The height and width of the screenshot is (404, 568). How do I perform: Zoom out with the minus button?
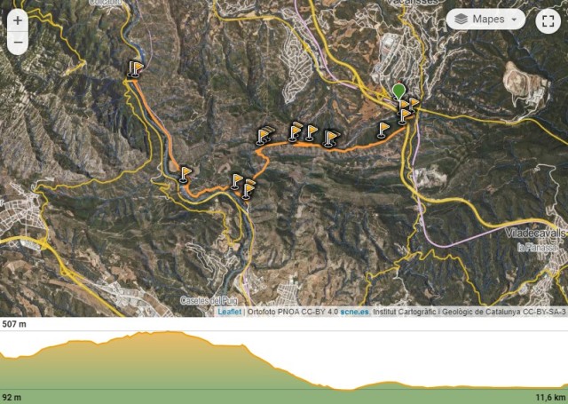[18, 43]
